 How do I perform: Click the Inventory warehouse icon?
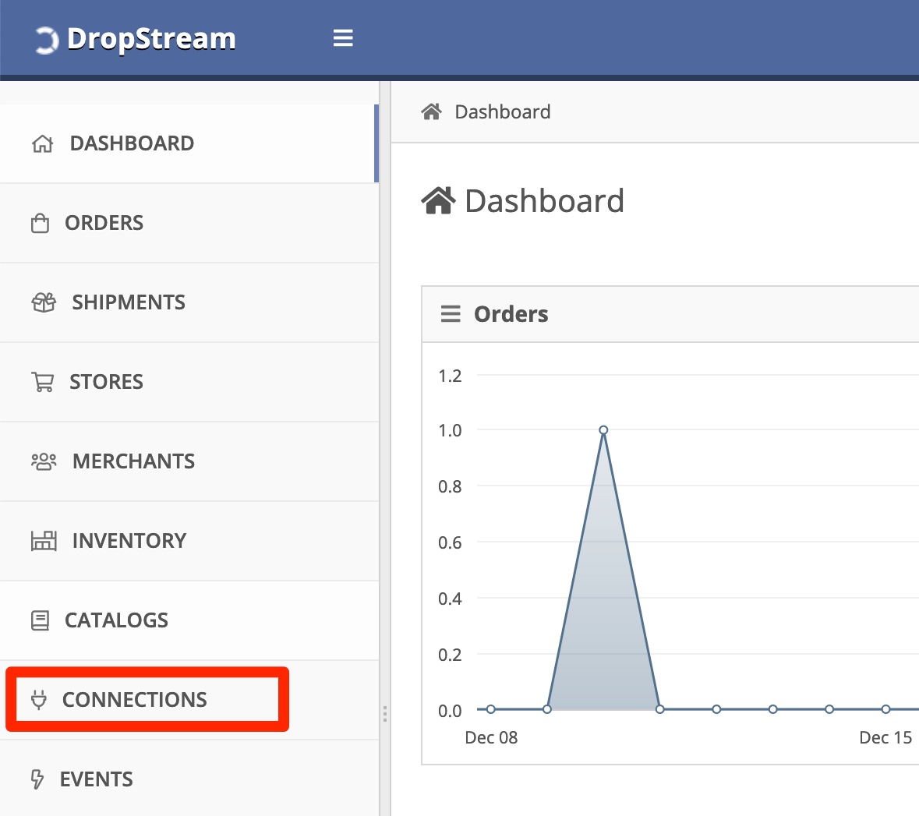(x=44, y=540)
